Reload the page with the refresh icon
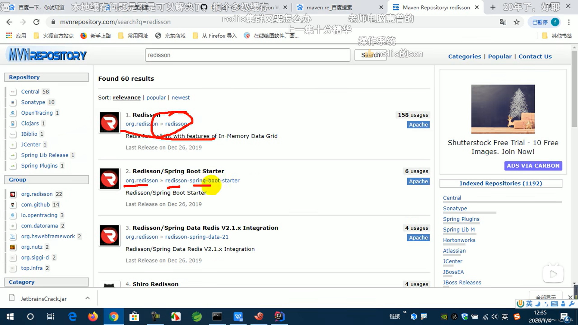This screenshot has height=325, width=578. [36, 22]
